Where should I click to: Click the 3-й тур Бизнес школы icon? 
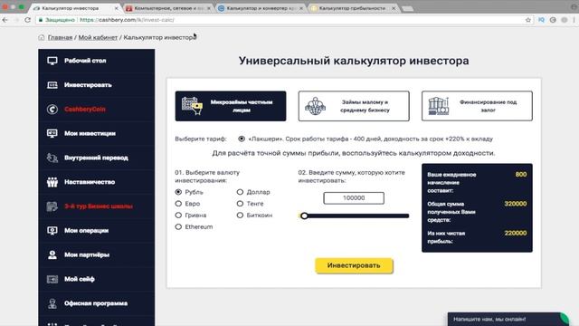pos(52,206)
